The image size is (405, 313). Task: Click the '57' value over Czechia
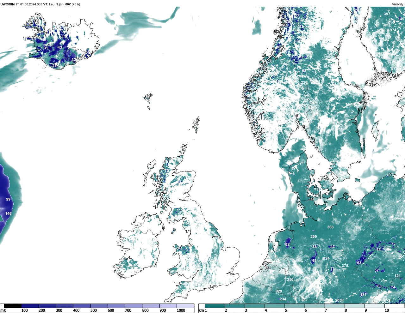[377, 270]
